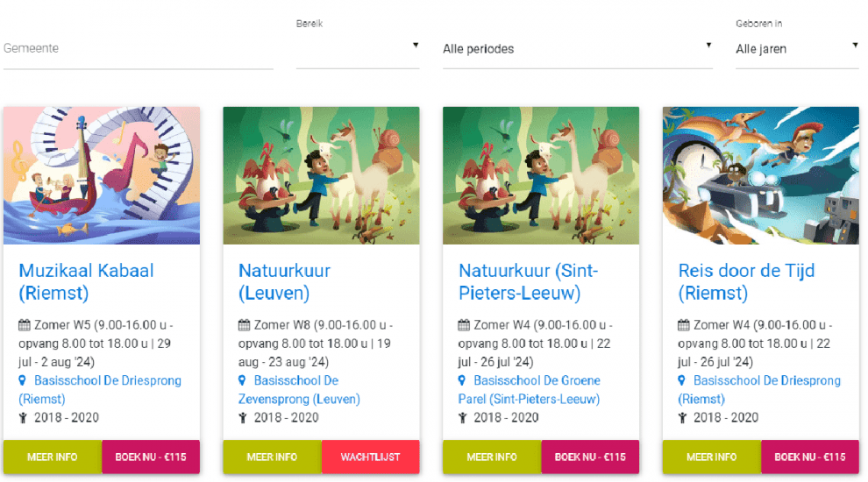
Task: Expand the Alle periodes dropdown
Action: [x=579, y=49]
